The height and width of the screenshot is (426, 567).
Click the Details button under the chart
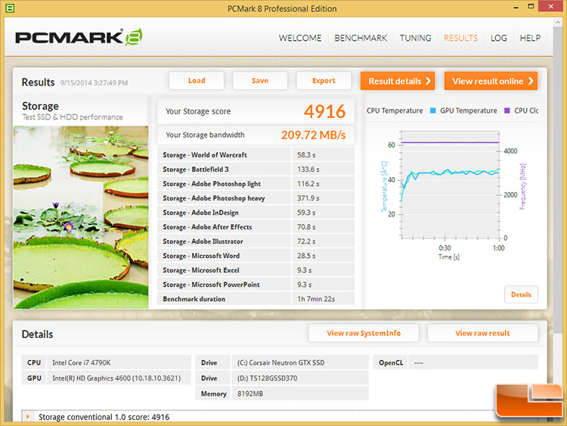[521, 294]
